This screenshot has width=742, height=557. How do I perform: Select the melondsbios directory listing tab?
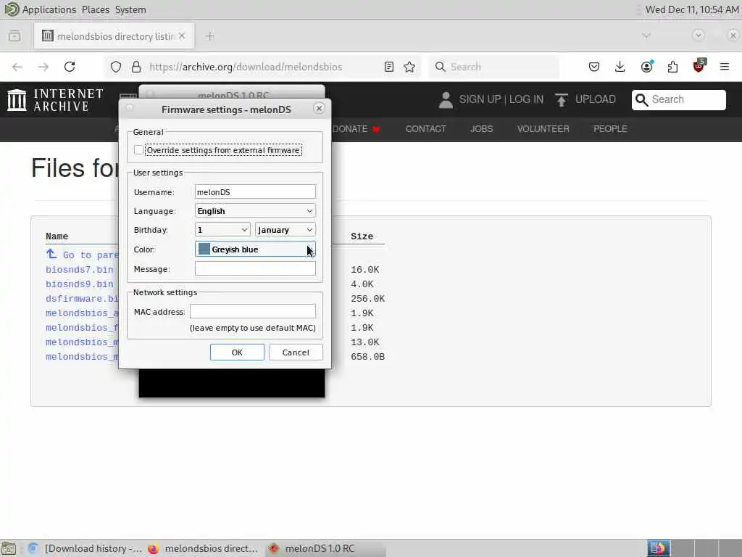(x=114, y=36)
